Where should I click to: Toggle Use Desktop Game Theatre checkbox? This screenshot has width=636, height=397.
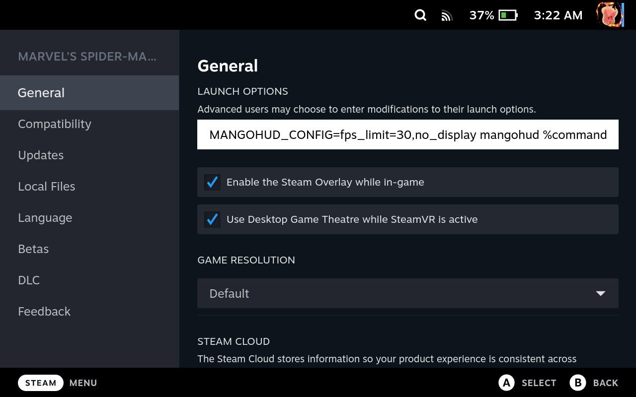[213, 219]
